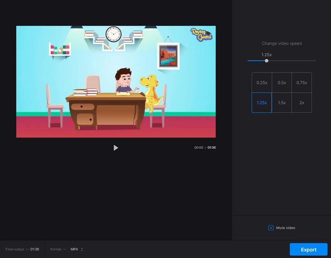Screen dimensions: 331x258
Task: Click the Roving Genius logo watermark
Action: click(x=201, y=34)
